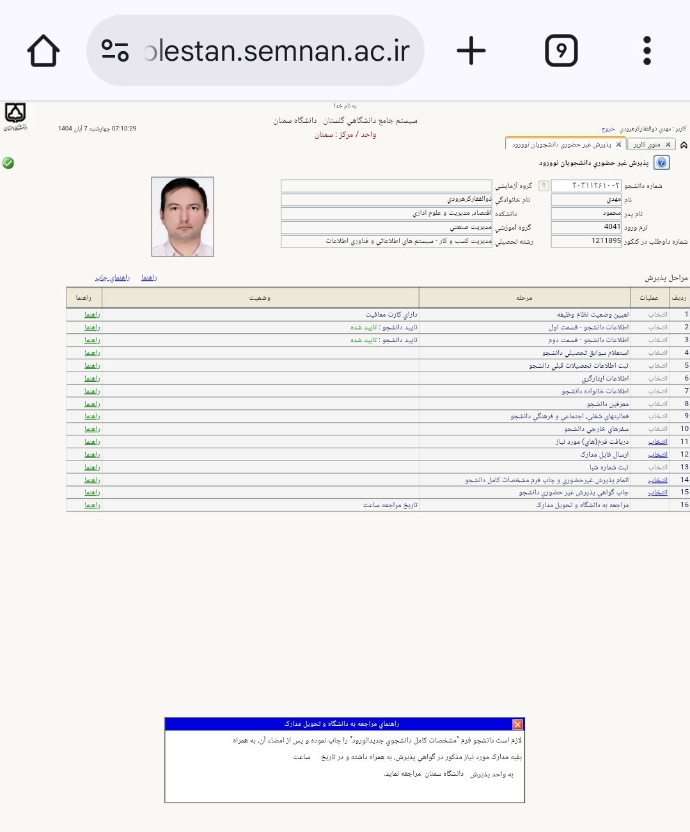
Task: Open the browser three-dot menu
Action: coord(648,50)
